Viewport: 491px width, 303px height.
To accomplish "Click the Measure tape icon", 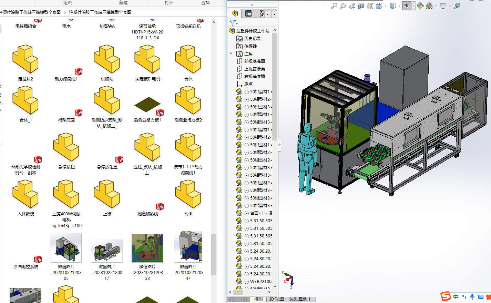I will pos(457,6).
